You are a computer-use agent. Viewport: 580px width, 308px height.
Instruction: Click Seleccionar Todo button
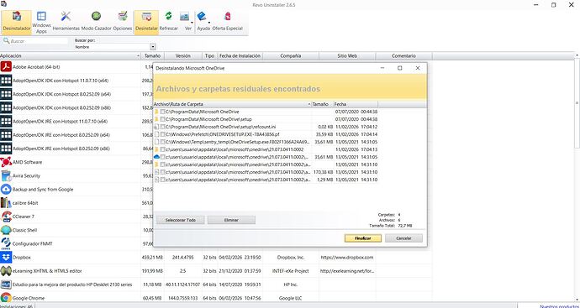tap(181, 220)
